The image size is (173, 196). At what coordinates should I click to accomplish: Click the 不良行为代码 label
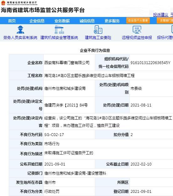point(31,135)
